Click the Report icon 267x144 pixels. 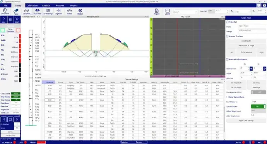[157, 12]
